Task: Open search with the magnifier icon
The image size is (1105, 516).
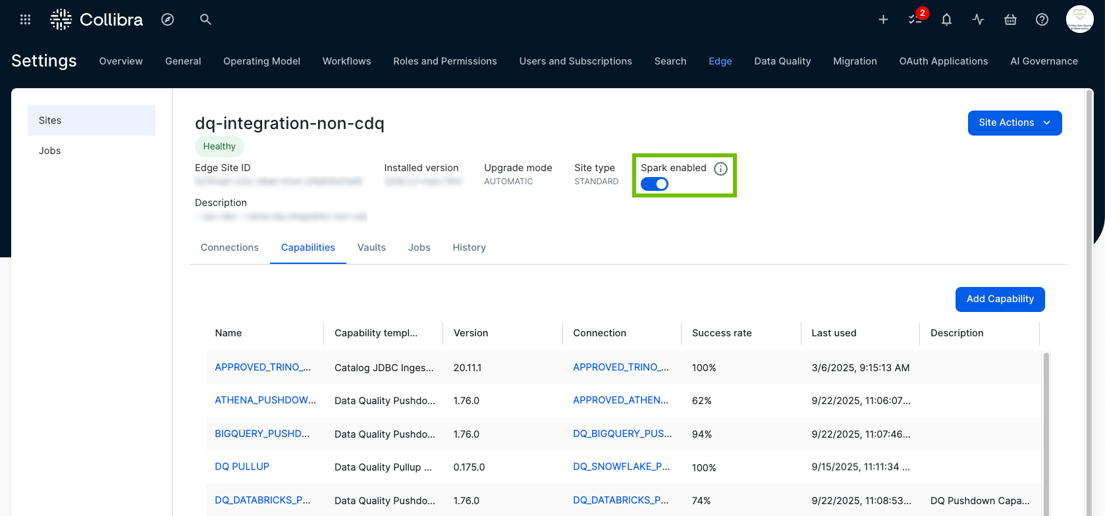Action: click(205, 20)
